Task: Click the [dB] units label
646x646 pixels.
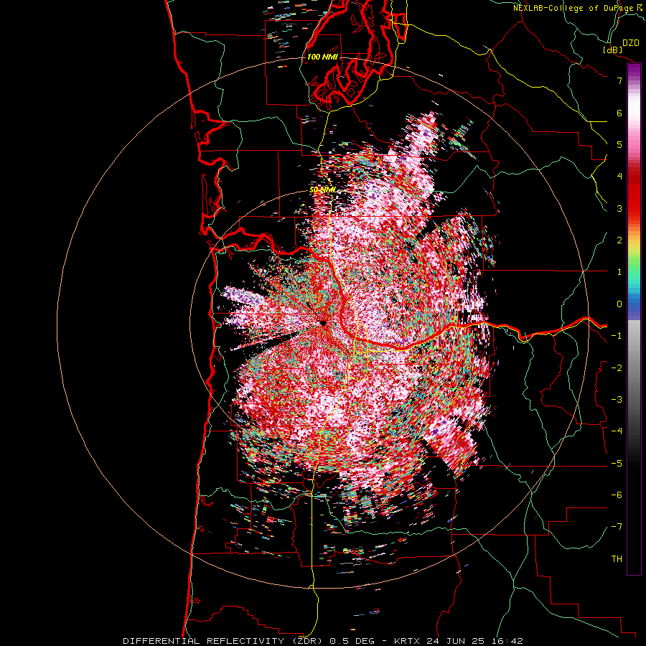Action: click(613, 50)
